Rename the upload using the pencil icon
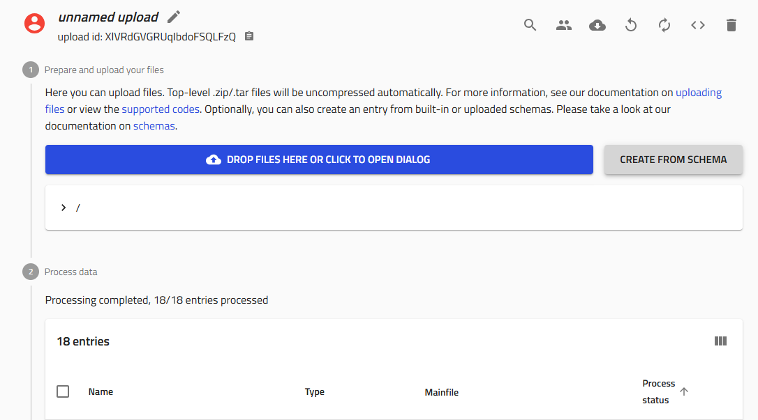The width and height of the screenshot is (758, 420). 173,16
